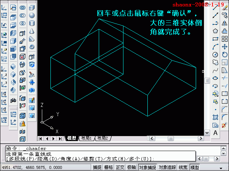Select the Delete Faces tool with red X

pyautogui.click(x=23, y=57)
